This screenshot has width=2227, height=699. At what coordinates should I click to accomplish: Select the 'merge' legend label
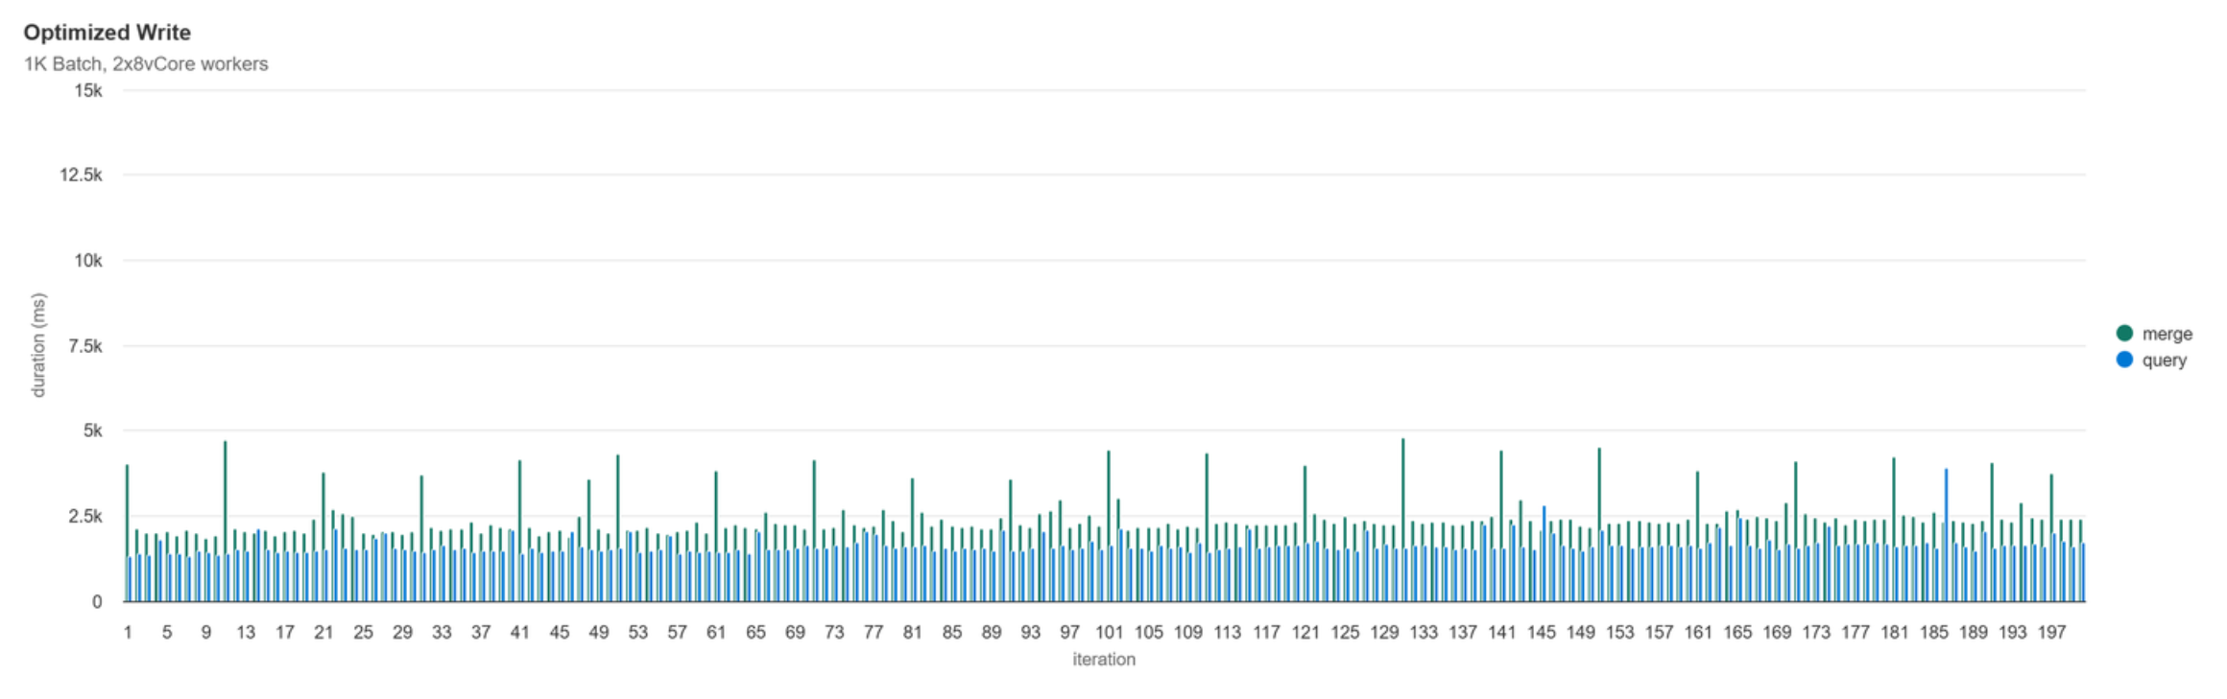pos(2167,334)
